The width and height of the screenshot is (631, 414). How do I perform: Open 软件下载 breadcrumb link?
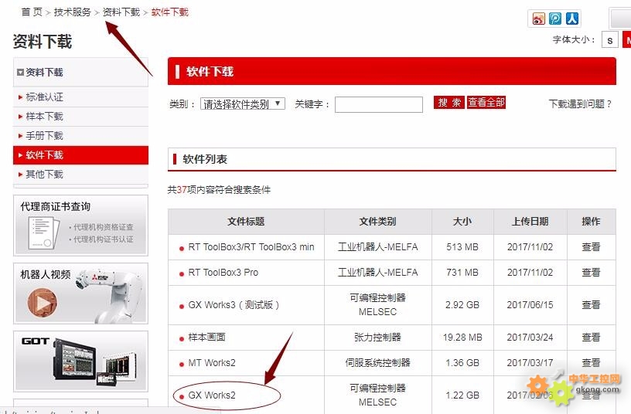click(170, 12)
